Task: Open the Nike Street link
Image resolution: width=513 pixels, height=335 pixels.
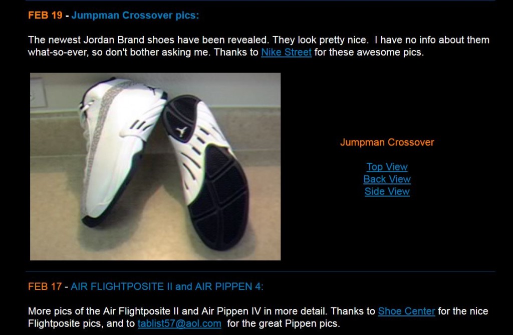Action: pos(286,52)
